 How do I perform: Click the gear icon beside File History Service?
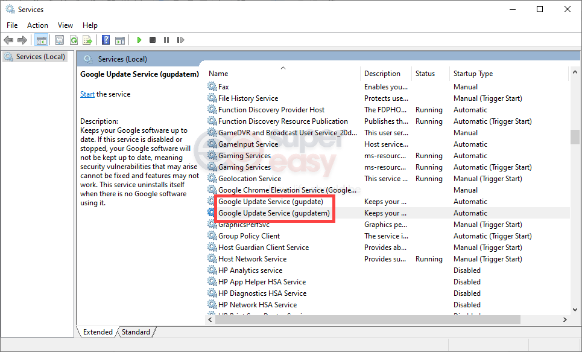pos(212,98)
